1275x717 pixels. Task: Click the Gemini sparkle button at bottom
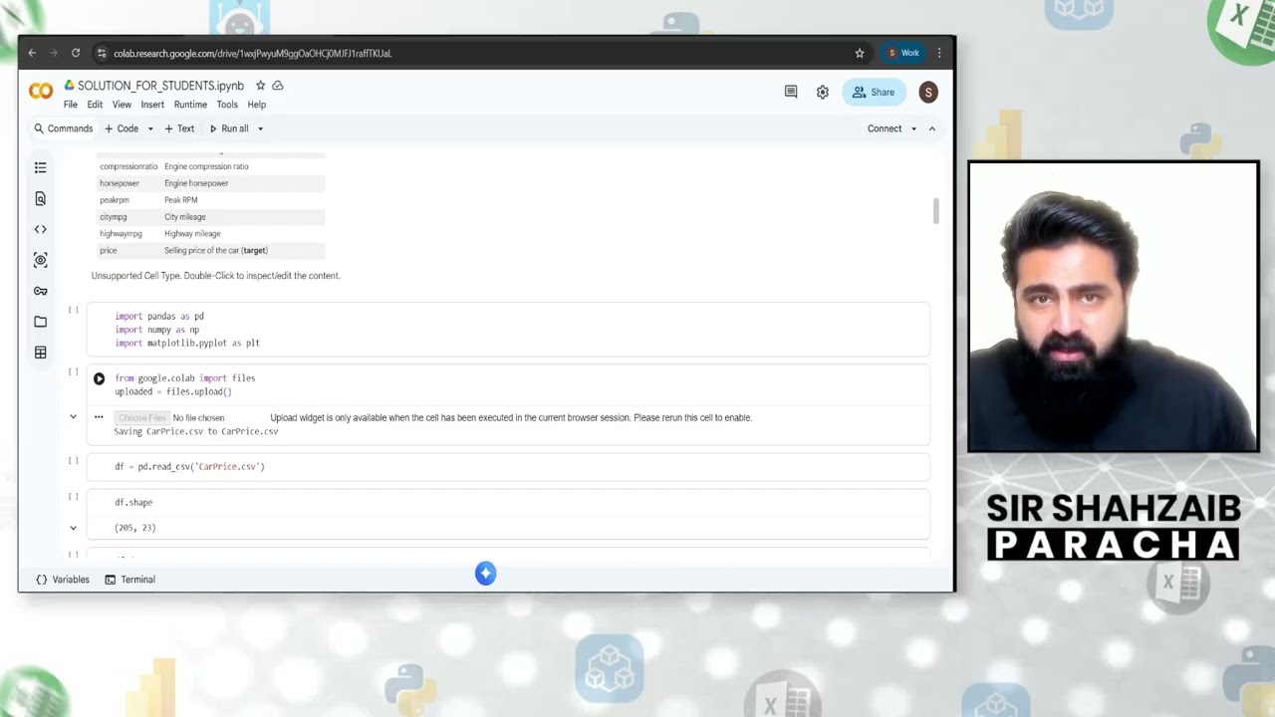[x=485, y=573]
